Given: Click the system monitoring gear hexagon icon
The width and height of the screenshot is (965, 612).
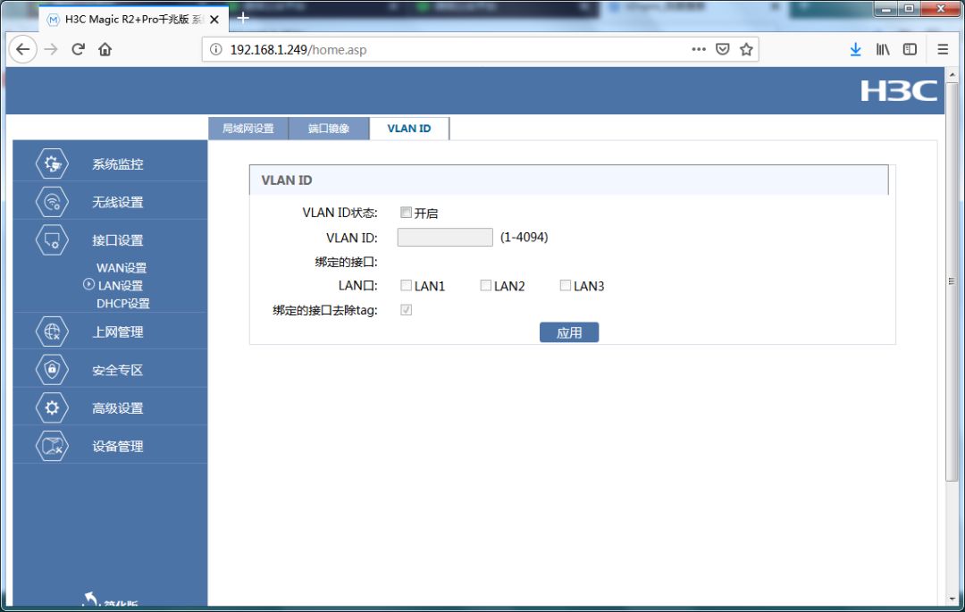Looking at the screenshot, I should click(x=52, y=163).
